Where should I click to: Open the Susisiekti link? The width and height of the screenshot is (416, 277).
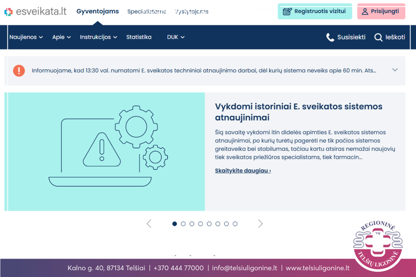click(346, 38)
